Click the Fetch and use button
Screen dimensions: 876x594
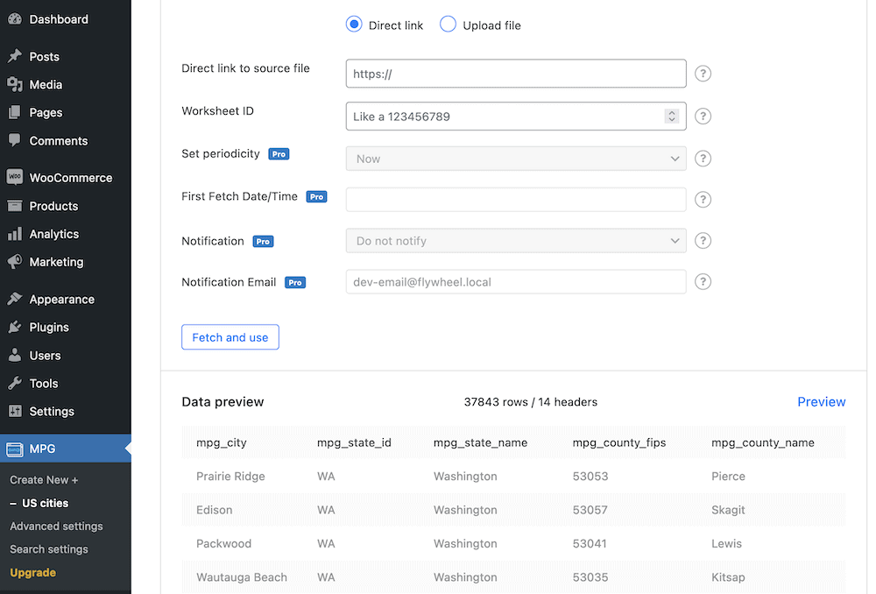230,336
